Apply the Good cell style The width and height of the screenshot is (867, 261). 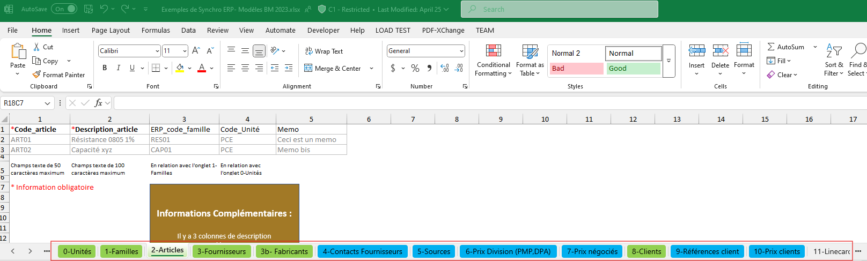click(633, 69)
